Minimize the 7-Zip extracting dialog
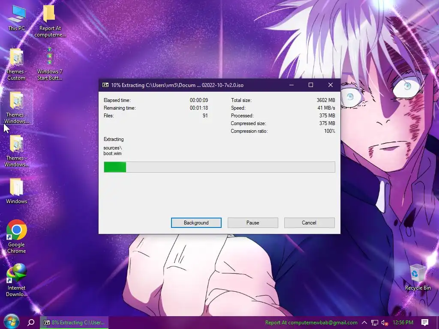 pyautogui.click(x=292, y=85)
